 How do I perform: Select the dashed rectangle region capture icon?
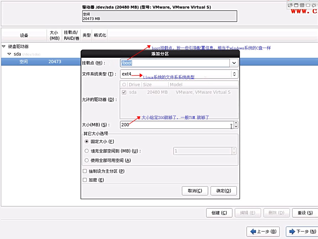[x=308, y=5]
